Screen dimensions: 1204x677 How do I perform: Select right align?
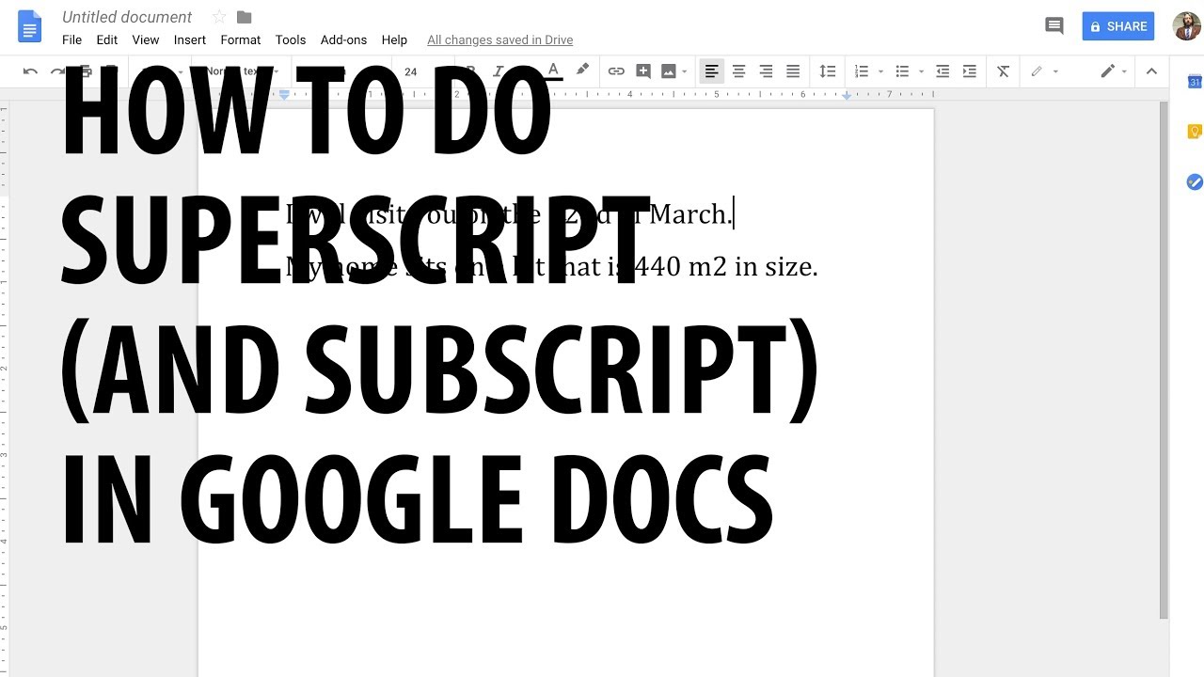[x=766, y=71]
